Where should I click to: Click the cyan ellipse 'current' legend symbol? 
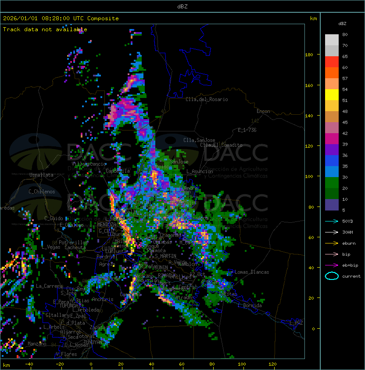pyautogui.click(x=332, y=276)
